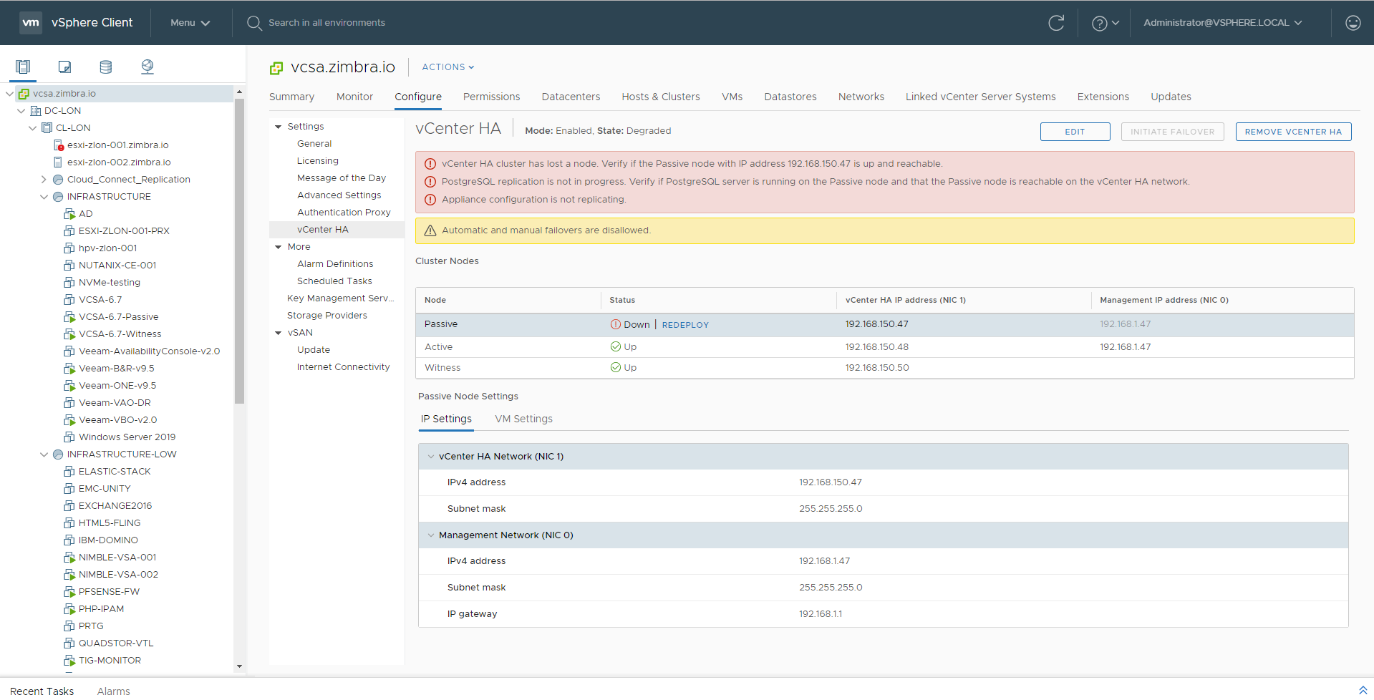The height and width of the screenshot is (700, 1374).
Task: Click the refresh icon in top bar
Action: pyautogui.click(x=1056, y=23)
